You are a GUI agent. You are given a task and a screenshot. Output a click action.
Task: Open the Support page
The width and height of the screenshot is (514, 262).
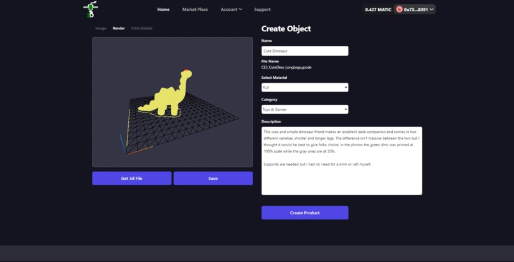262,10
